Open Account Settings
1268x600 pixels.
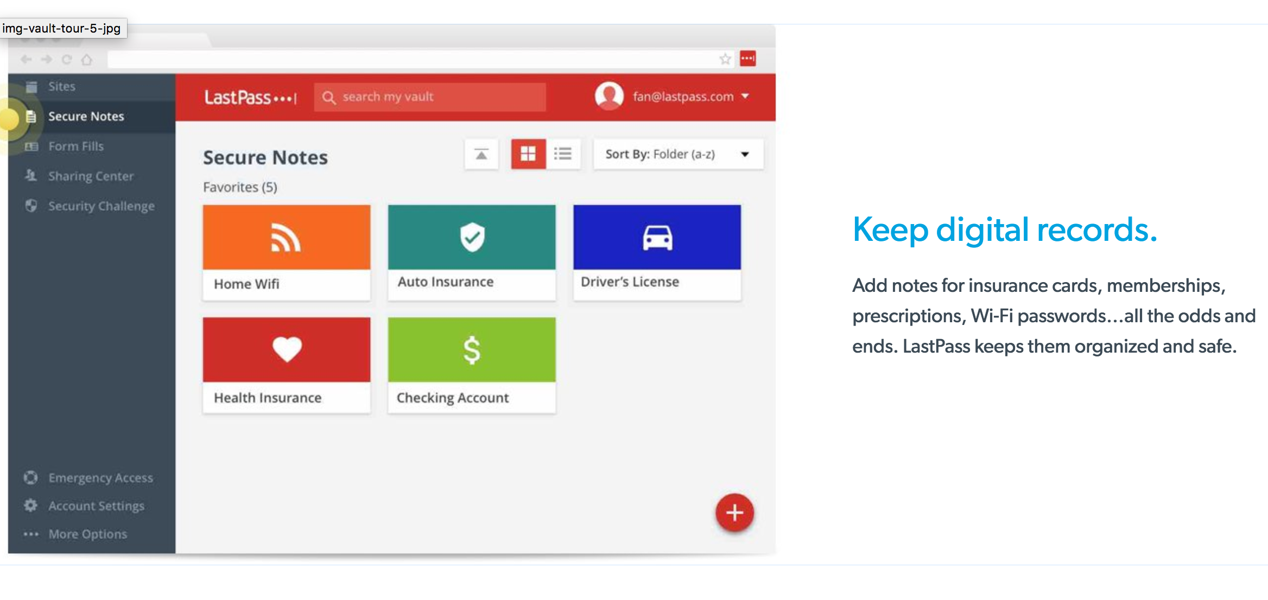96,506
